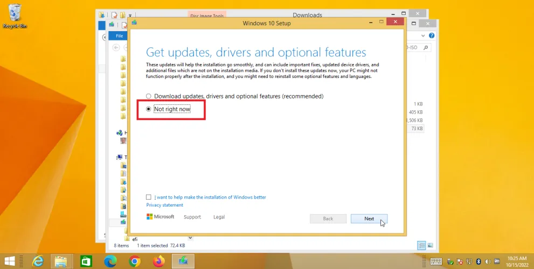Open the Legal link

[219, 217]
